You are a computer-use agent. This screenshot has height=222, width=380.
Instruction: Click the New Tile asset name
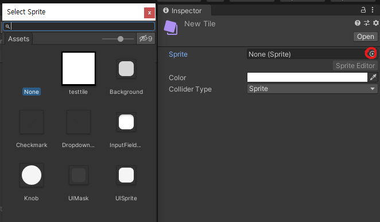click(200, 23)
